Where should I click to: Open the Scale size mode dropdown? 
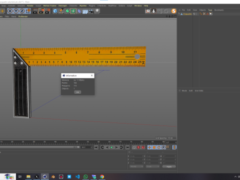click(152, 166)
